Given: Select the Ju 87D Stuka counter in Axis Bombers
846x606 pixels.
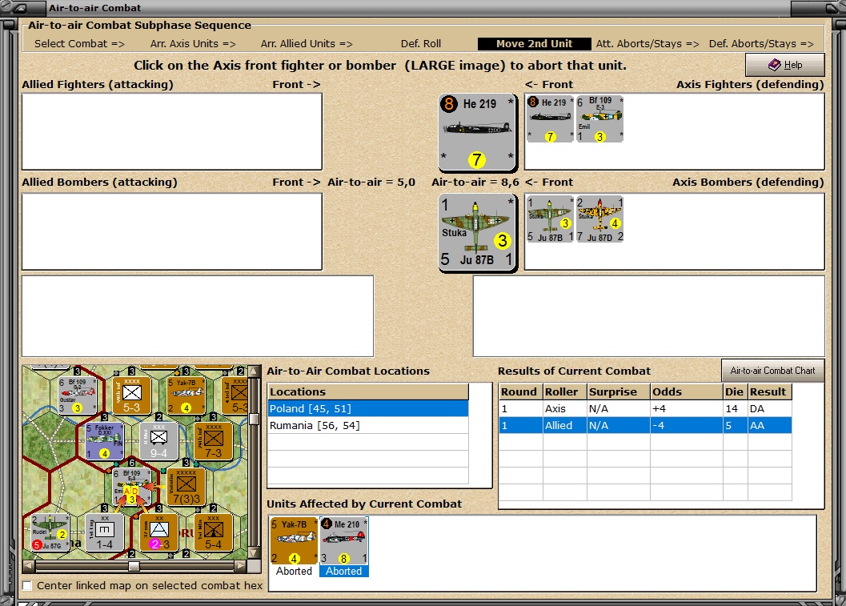Looking at the screenshot, I should [600, 219].
